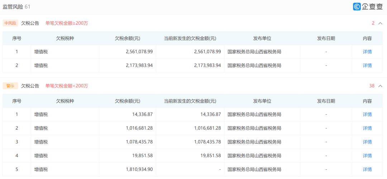The width and height of the screenshot is (387, 179).
Task: Click 发布单位 column header in 警示 table
Action: pyautogui.click(x=262, y=101)
